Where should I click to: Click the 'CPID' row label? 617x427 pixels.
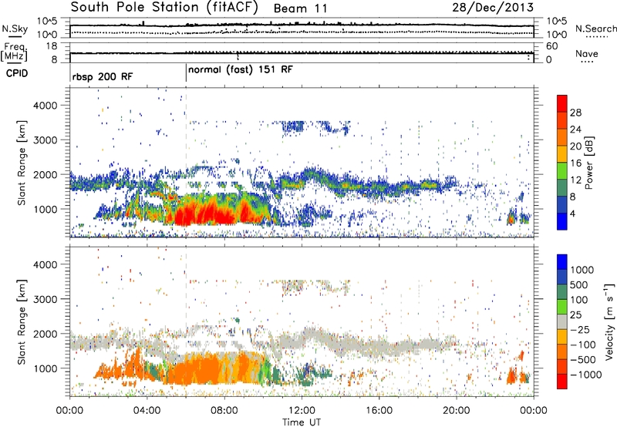coord(17,73)
